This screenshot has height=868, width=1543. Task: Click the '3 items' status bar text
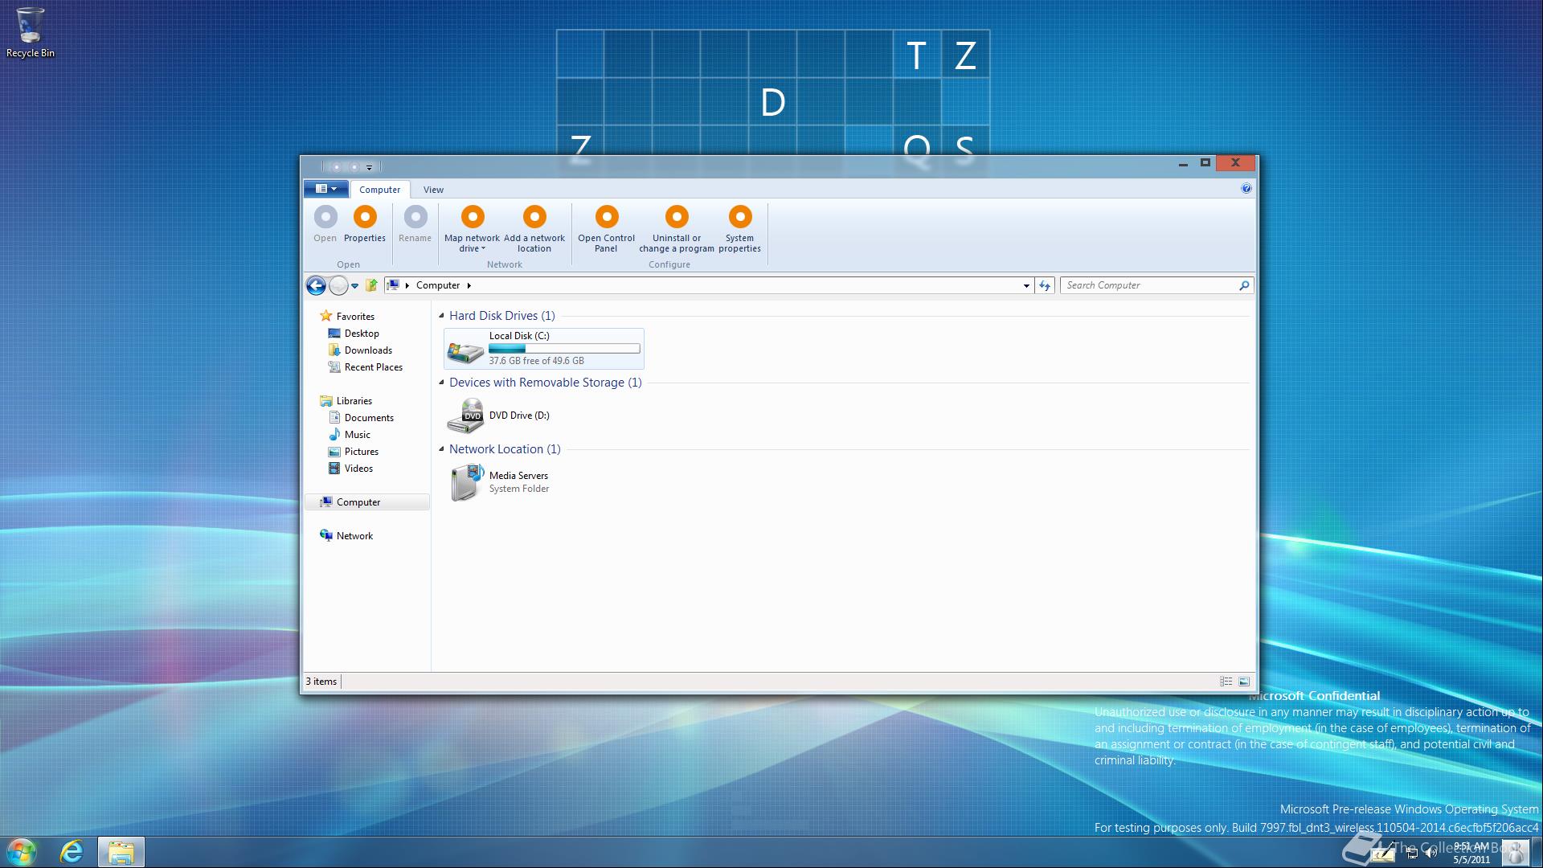click(x=321, y=682)
